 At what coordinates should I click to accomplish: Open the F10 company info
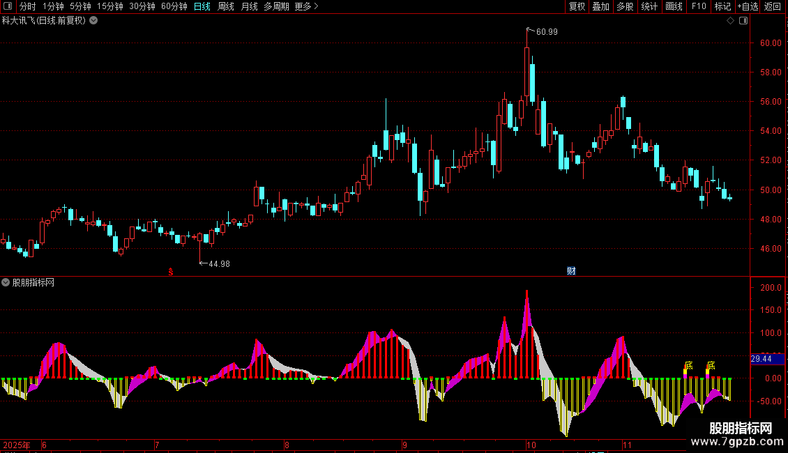tap(699, 6)
